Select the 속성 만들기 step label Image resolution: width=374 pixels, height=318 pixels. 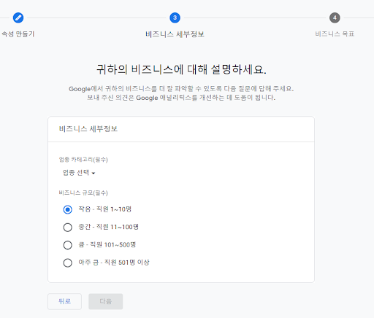coord(18,34)
